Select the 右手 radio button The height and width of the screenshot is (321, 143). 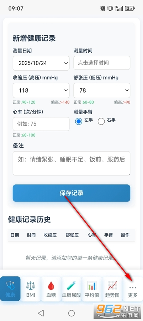point(101,121)
